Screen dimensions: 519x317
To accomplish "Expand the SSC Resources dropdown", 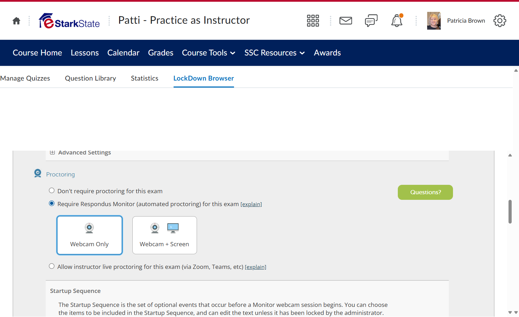I will coord(275,53).
